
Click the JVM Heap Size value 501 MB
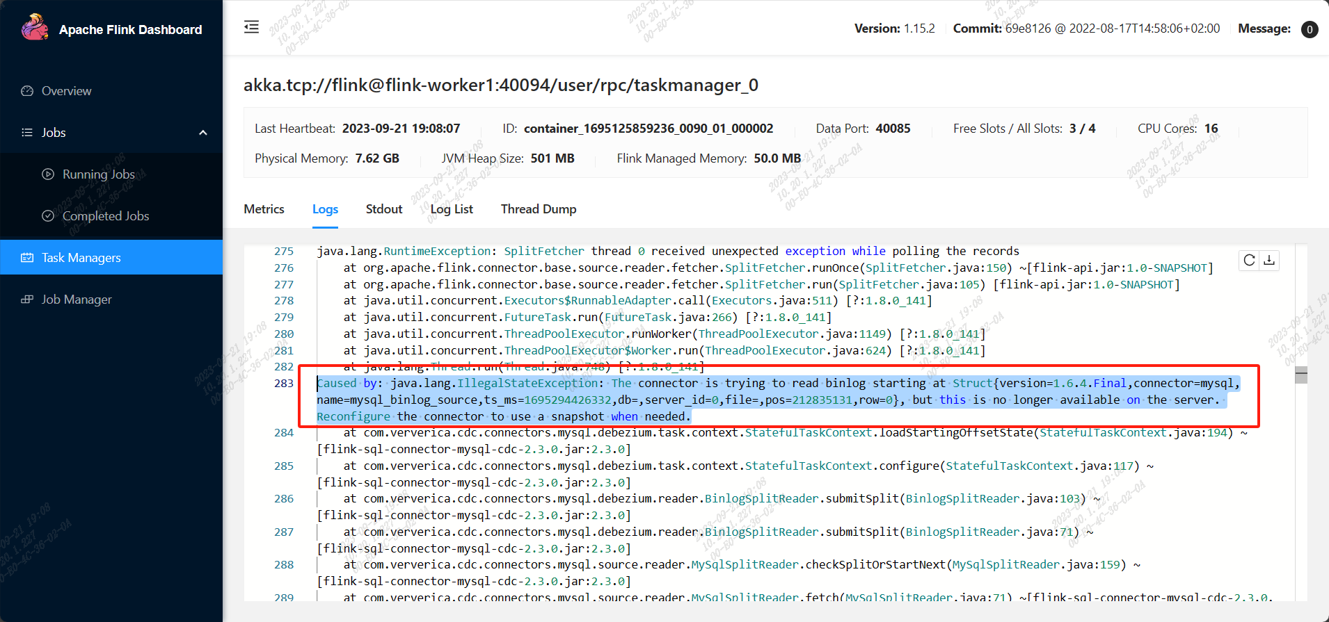pyautogui.click(x=552, y=158)
